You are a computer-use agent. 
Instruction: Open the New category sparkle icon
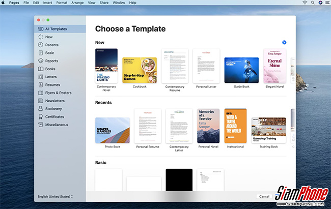point(41,37)
